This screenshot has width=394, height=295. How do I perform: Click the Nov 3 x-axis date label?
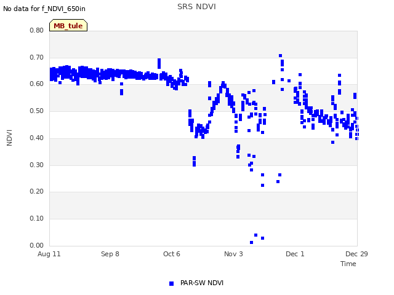point(233,254)
